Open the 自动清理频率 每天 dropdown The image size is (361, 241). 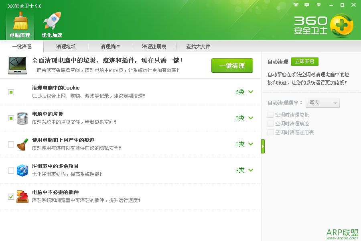click(322, 103)
